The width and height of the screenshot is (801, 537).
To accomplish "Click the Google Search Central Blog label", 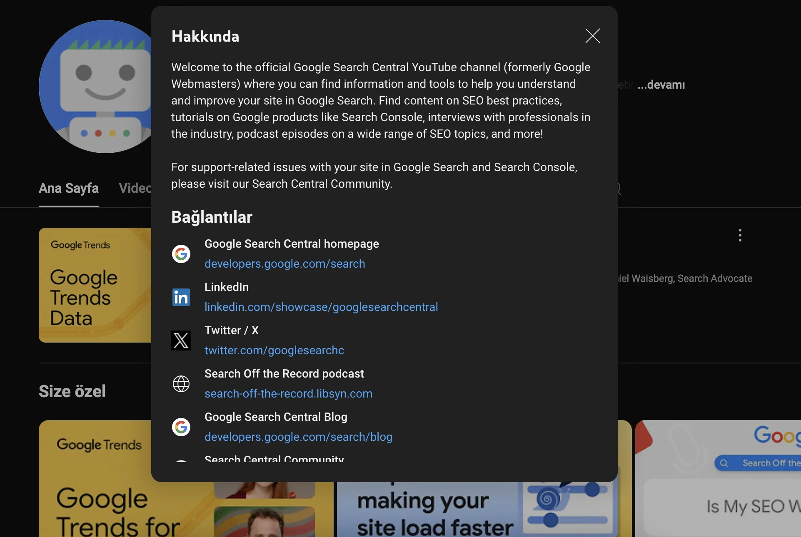I will [276, 417].
